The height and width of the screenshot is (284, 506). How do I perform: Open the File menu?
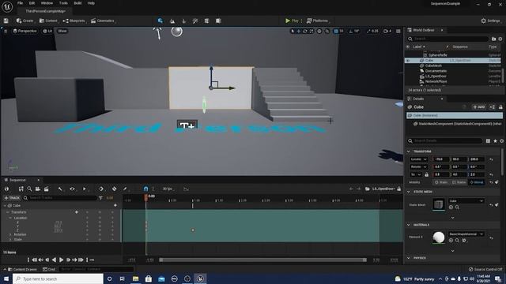(x=20, y=3)
